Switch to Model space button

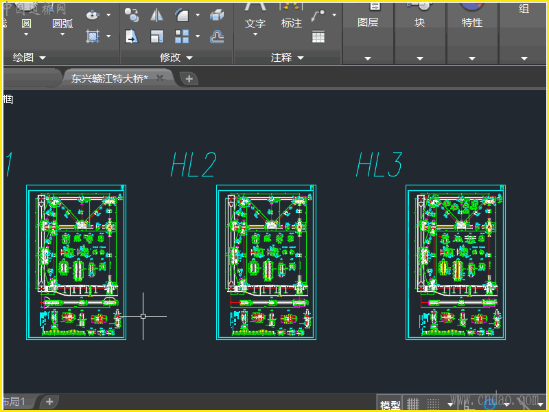click(390, 404)
